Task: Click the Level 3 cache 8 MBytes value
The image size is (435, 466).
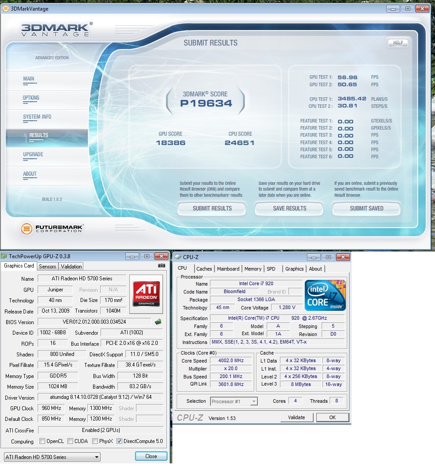Action: tap(301, 384)
